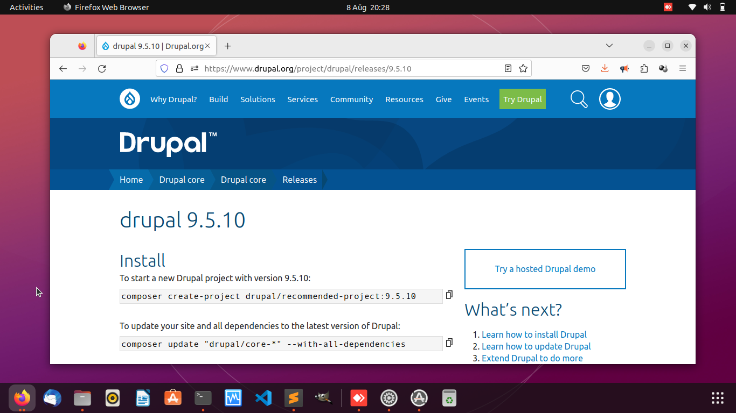
Task: Save page to Pocket icon
Action: 586,68
